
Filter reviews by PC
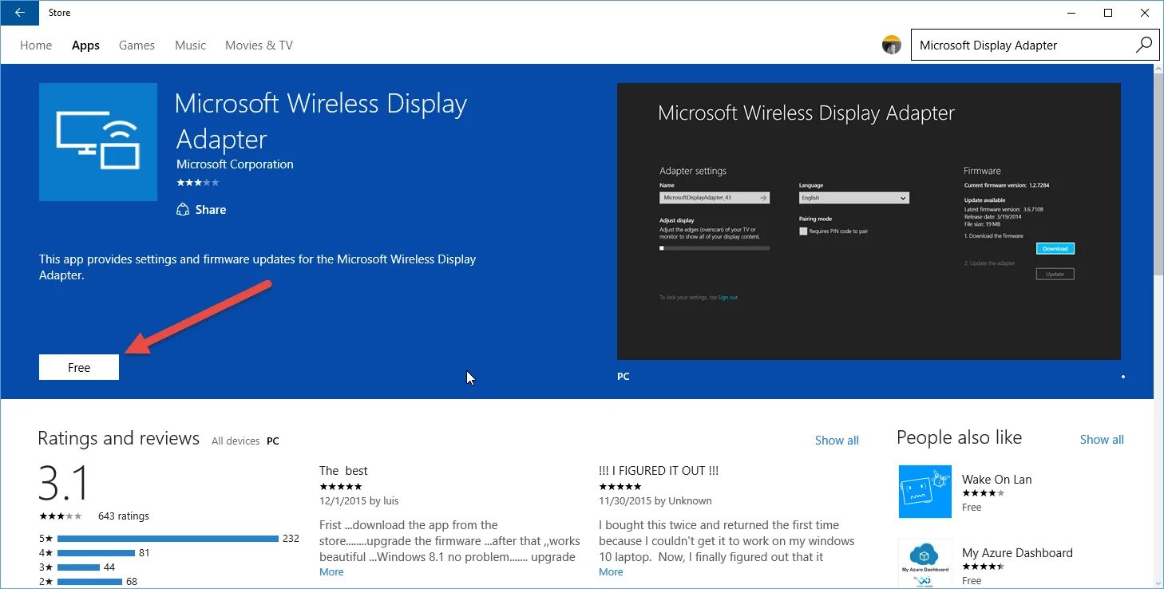tap(273, 441)
